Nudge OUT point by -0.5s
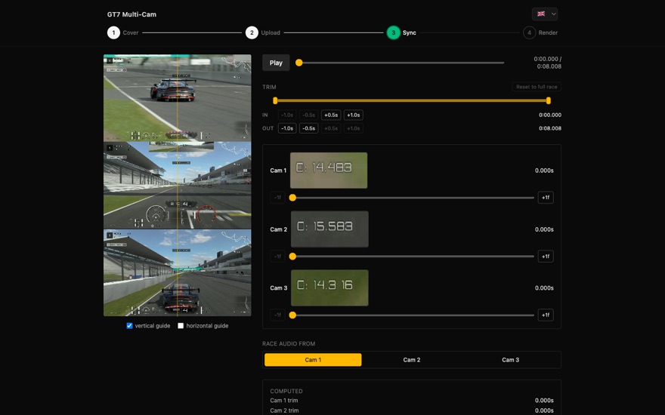Viewport: 665px width, 415px height. pyautogui.click(x=309, y=128)
